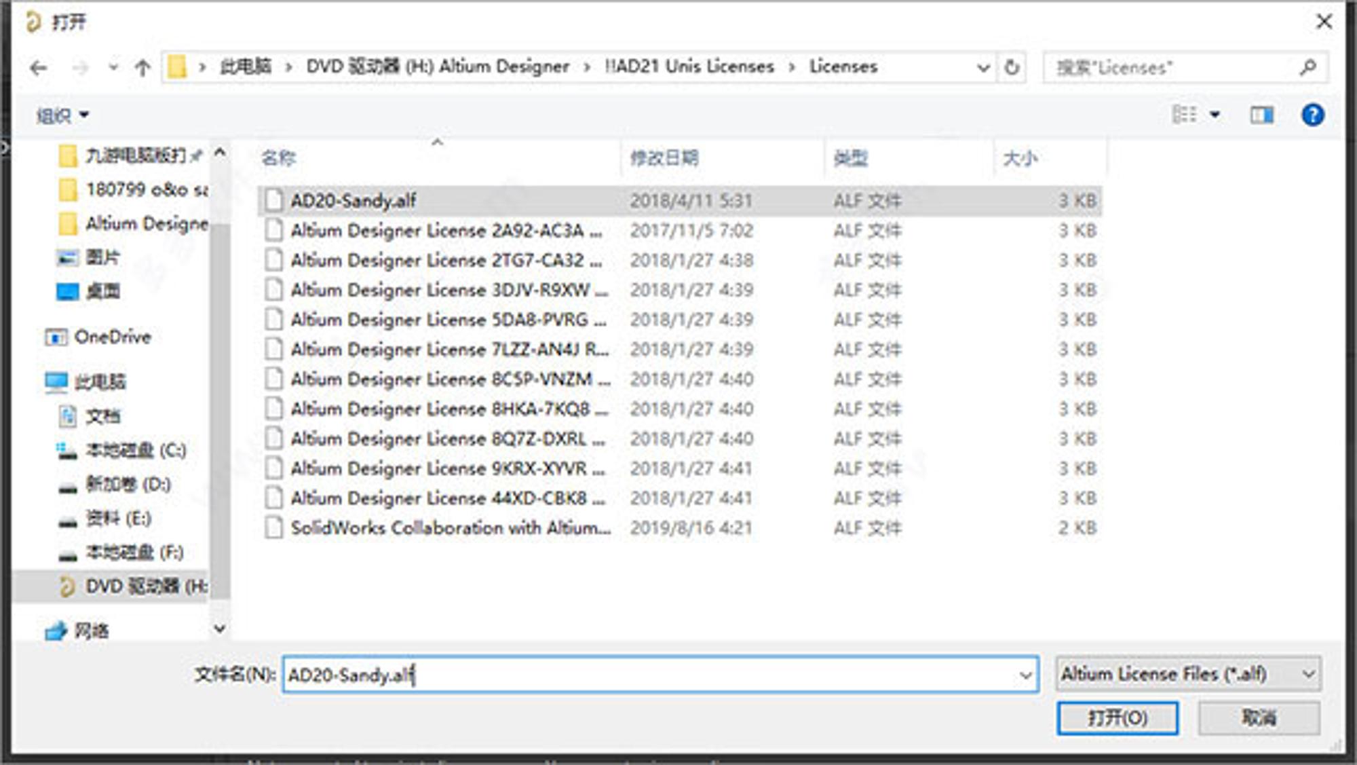Open 新加卷 (D:) drive
This screenshot has height=765, width=1357.
pos(114,484)
